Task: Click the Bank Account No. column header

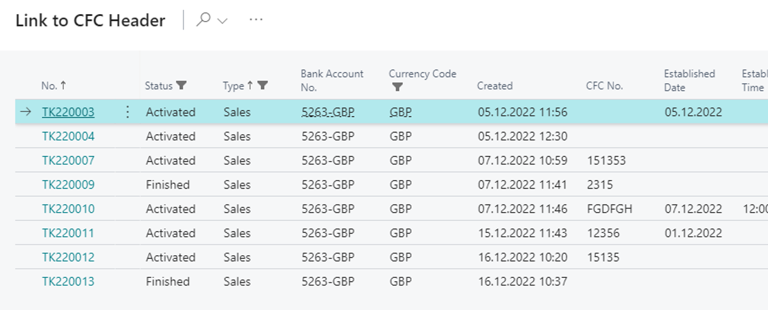Action: coord(332,80)
